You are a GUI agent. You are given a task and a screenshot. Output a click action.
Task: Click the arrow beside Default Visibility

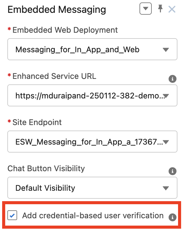point(166,188)
